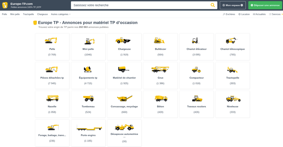Choose the Chariot élévateur forklift icon

coord(196,40)
